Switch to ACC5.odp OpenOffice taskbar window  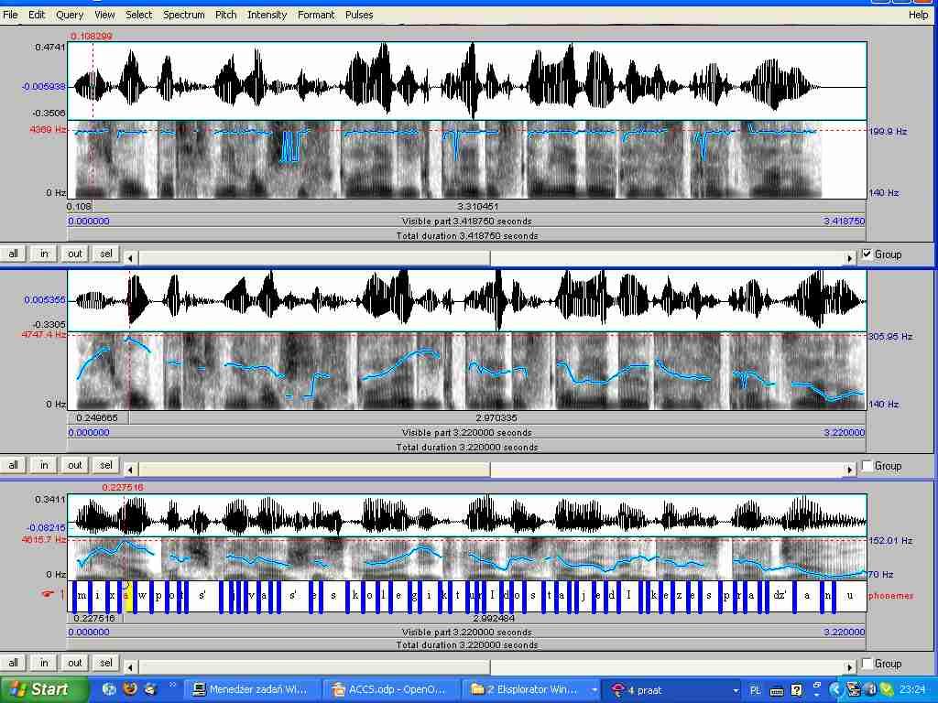coord(390,690)
